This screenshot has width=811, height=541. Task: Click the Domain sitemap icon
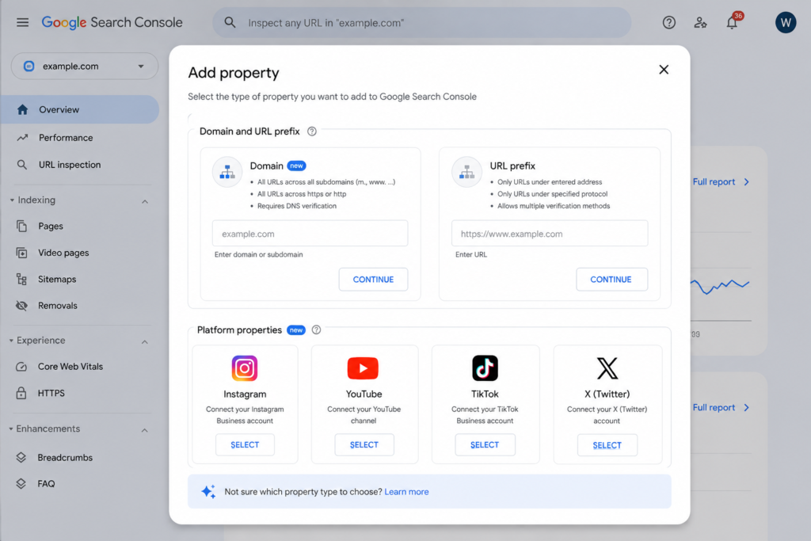[227, 172]
